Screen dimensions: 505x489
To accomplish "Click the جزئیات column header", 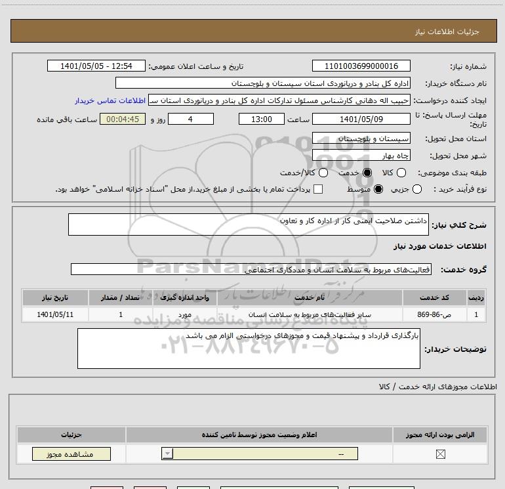I will (71, 435).
